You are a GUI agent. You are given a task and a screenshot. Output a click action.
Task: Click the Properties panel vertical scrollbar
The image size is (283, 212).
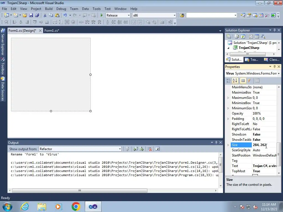279,154
